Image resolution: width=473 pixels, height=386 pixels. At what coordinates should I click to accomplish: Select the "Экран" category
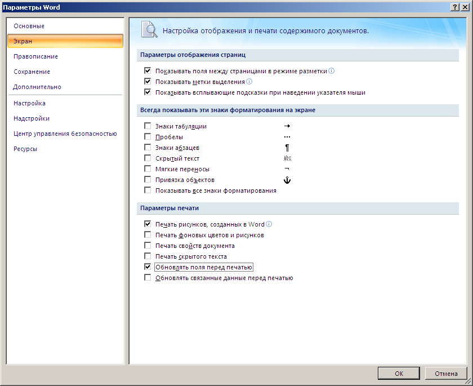(65, 41)
